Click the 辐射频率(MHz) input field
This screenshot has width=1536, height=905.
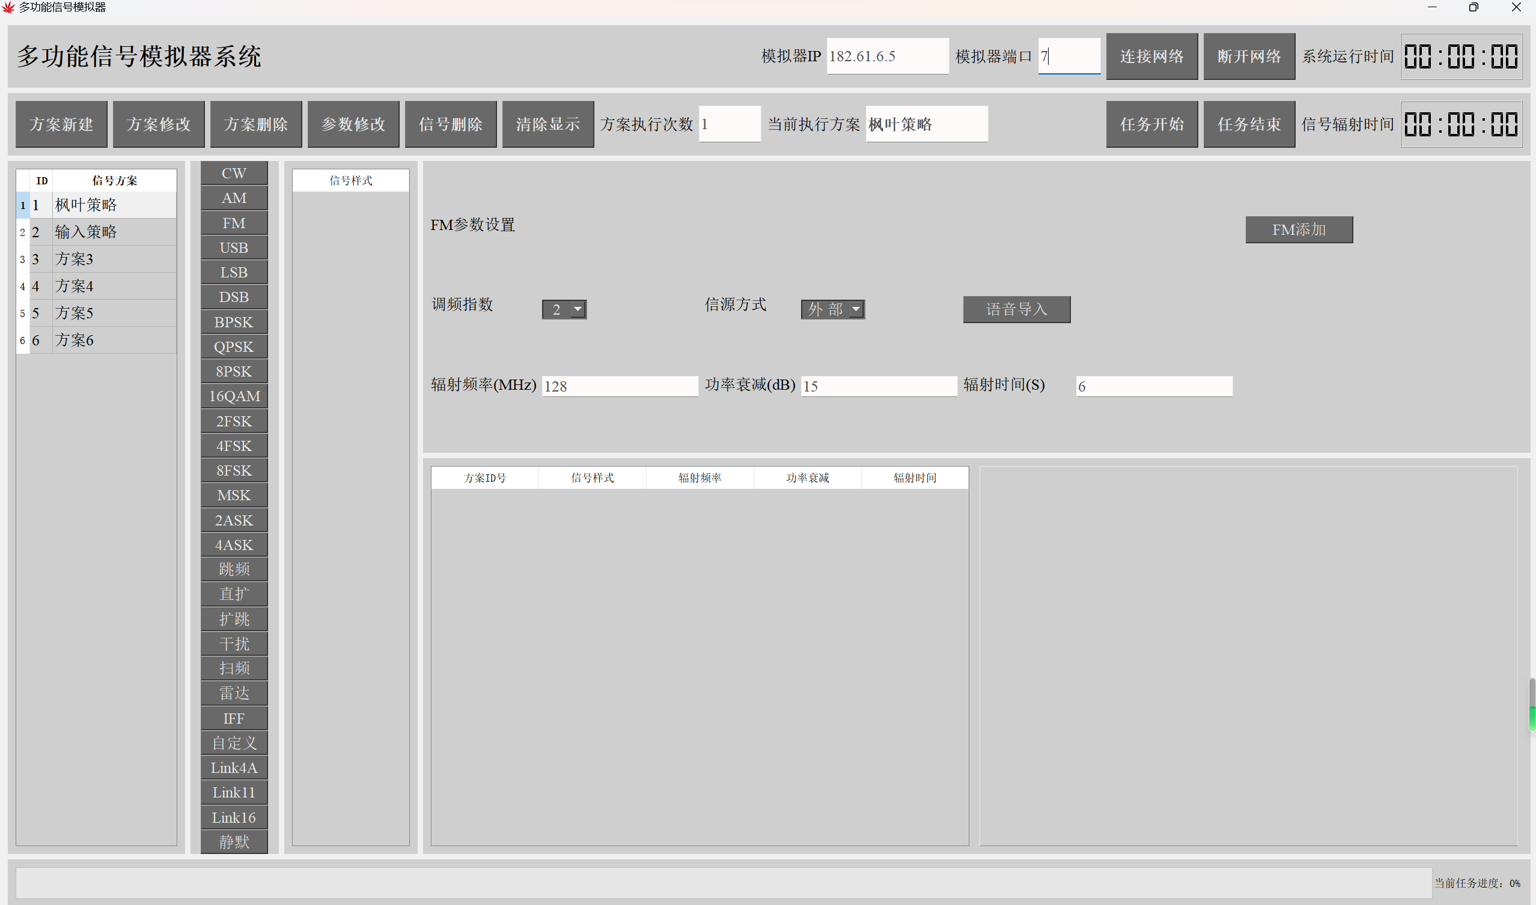[x=620, y=386]
